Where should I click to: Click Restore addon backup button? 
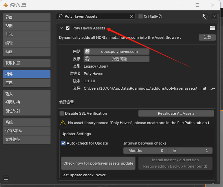(175, 166)
